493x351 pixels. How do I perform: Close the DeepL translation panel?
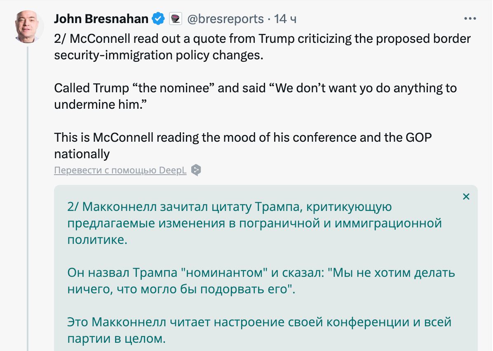(466, 197)
